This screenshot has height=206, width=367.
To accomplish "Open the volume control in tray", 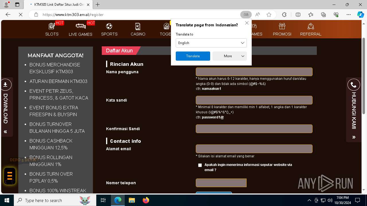I will pyautogui.click(x=330, y=200).
